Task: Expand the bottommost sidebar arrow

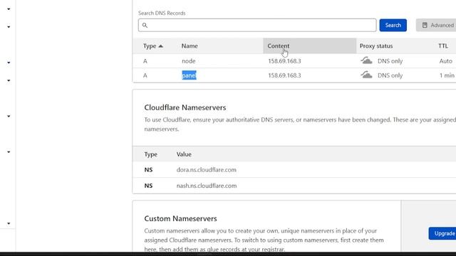Action: (9, 223)
